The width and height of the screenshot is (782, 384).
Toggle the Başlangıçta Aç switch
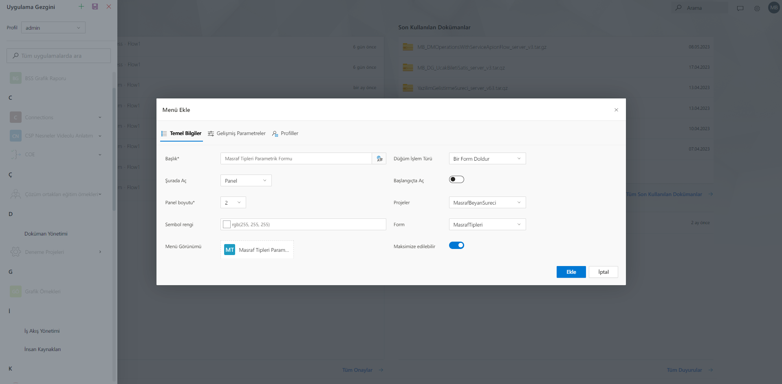456,179
